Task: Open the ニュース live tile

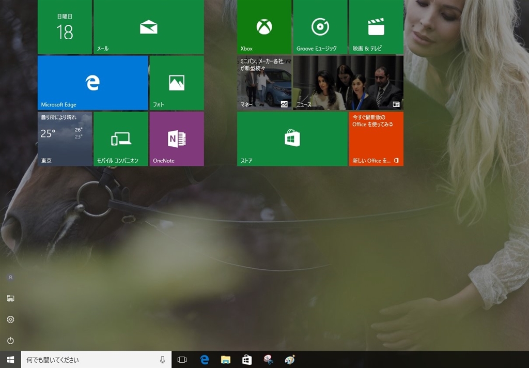Action: (x=348, y=83)
